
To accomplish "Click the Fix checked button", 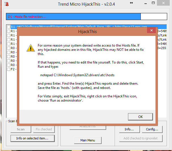I will tap(44, 129).
